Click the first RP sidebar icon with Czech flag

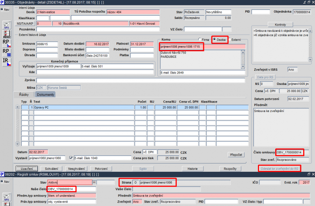(x=7, y=43)
